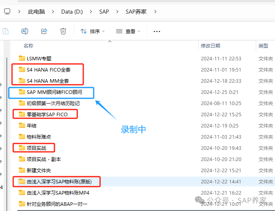Select the 针对业务顾问的ABAP一对一 folder name

tap(57, 204)
